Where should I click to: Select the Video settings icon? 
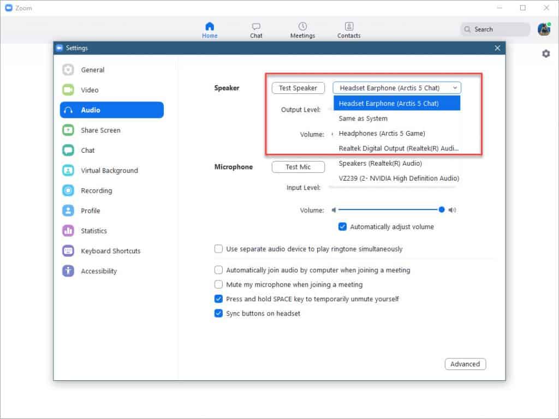(x=68, y=89)
